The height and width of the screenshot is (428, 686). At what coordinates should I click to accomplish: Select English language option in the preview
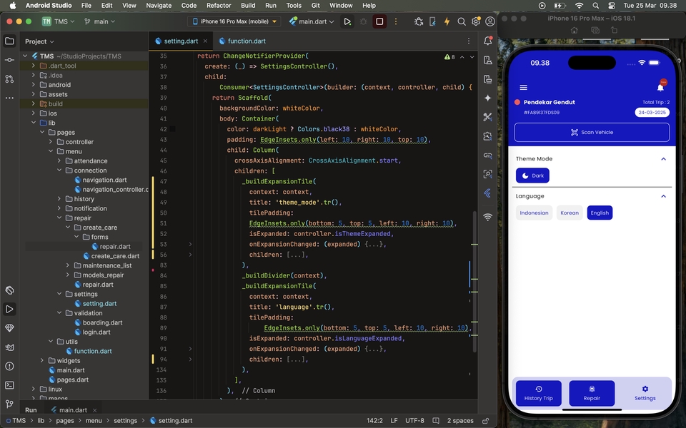point(600,213)
